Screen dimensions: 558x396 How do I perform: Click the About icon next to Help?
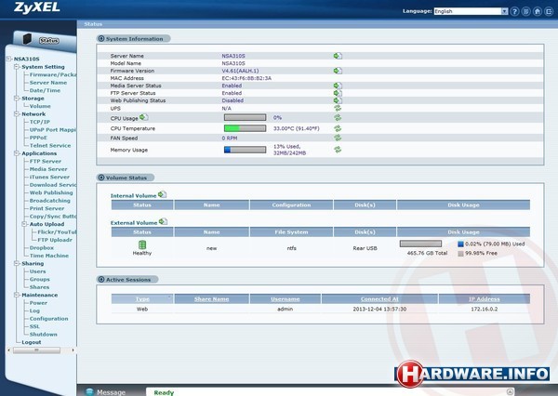coord(526,11)
